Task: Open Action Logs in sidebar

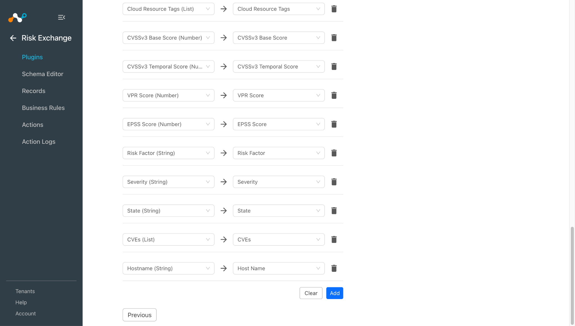Action: coord(39,142)
